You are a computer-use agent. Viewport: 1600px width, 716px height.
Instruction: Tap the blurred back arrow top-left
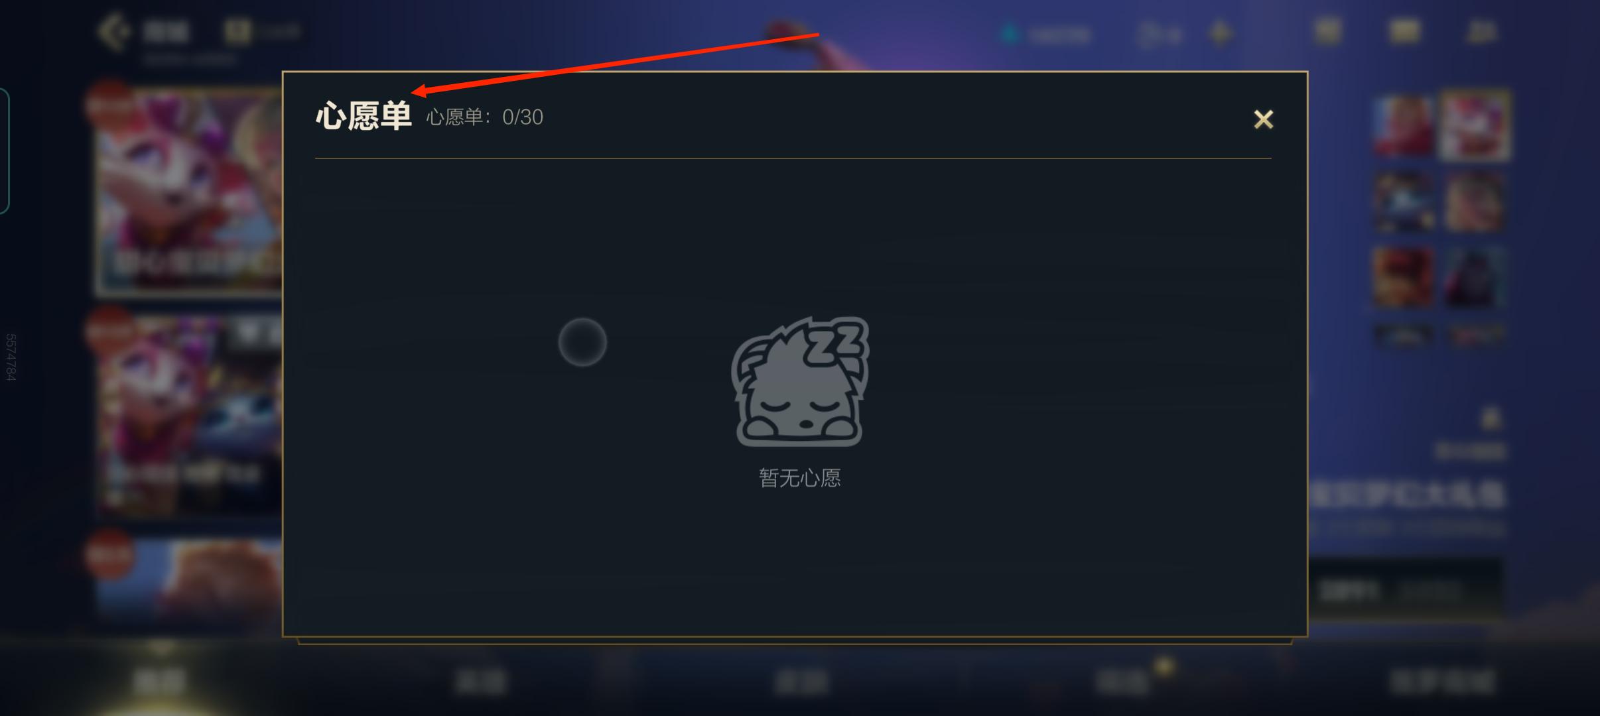click(113, 32)
